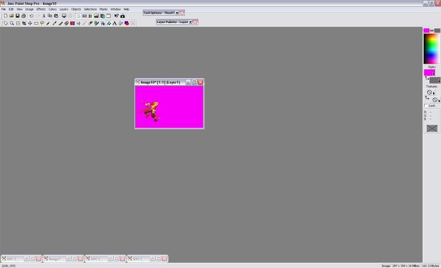Select the Magic Wand tool
The image size is (441, 268).
coord(48,23)
